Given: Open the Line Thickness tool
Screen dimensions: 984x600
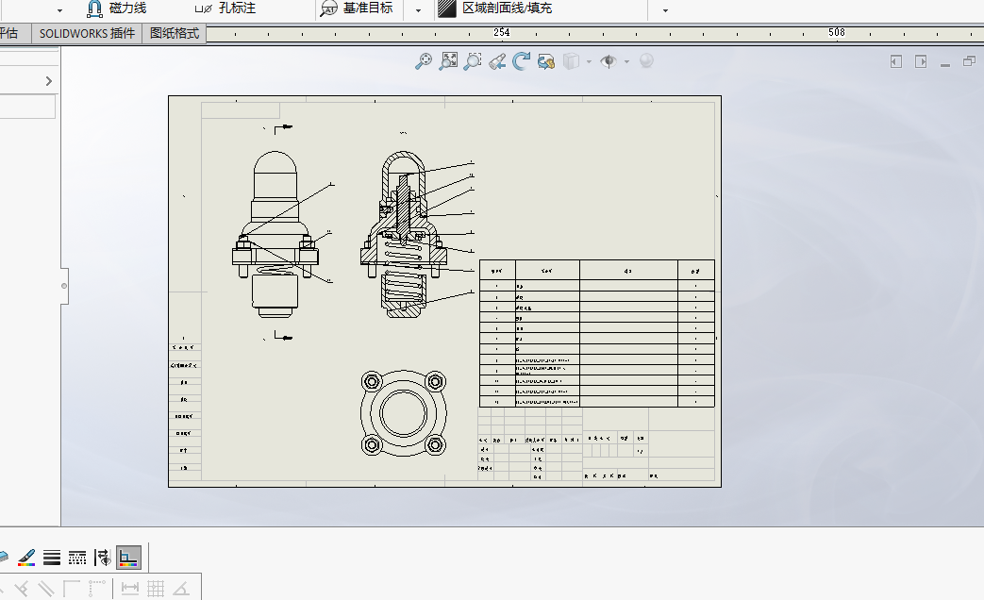Looking at the screenshot, I should [52, 557].
